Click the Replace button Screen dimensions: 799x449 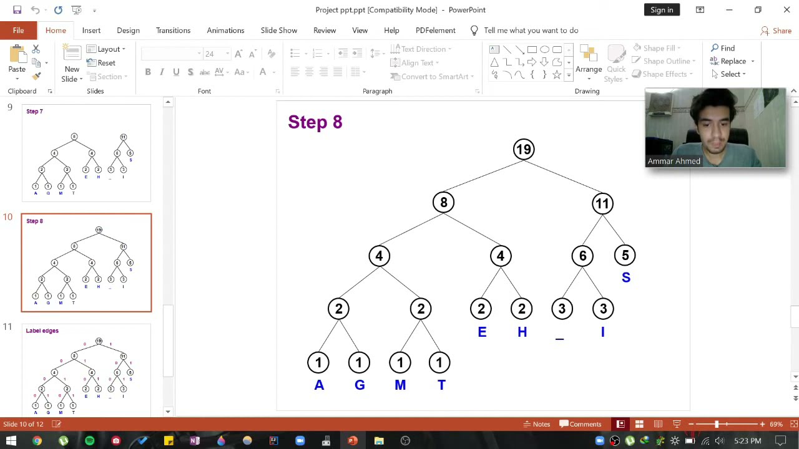click(x=728, y=61)
